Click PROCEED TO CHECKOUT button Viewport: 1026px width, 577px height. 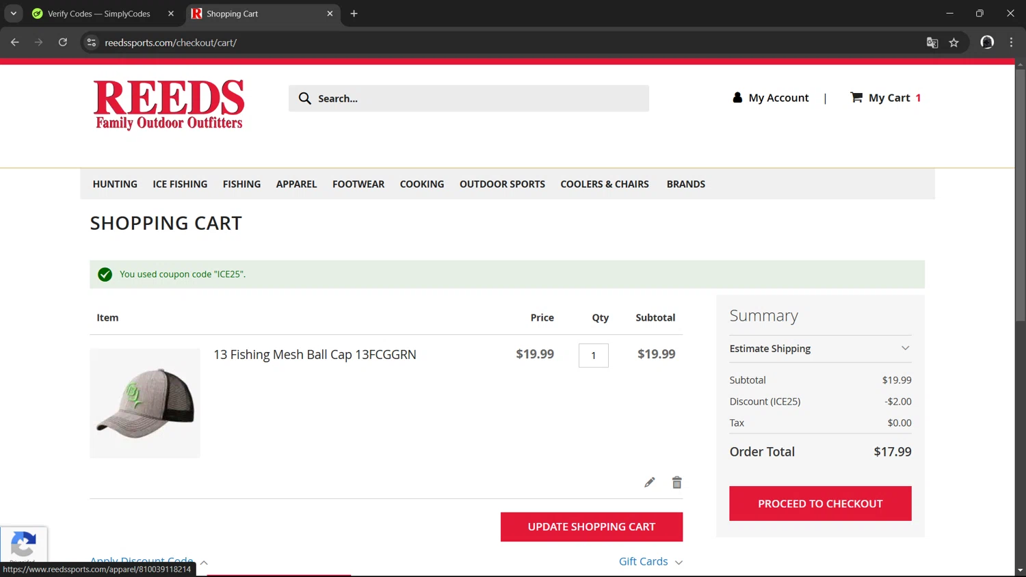pos(820,504)
